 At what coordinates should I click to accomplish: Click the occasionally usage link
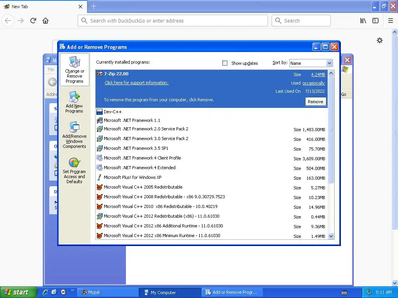[314, 83]
